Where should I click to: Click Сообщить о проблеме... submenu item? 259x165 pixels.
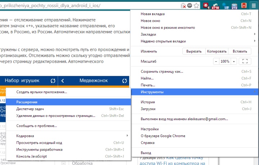[x=68, y=126]
